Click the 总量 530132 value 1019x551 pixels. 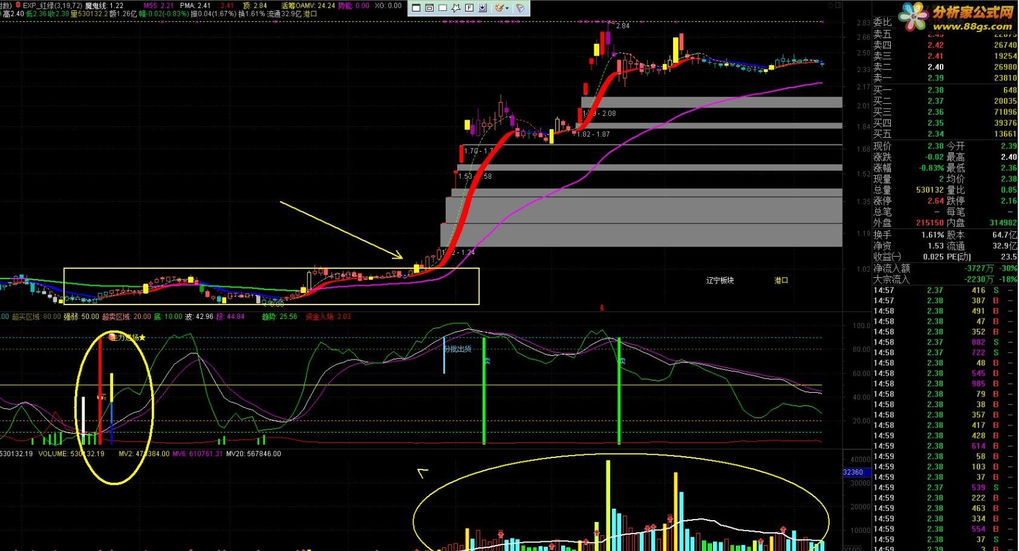pyautogui.click(x=930, y=190)
